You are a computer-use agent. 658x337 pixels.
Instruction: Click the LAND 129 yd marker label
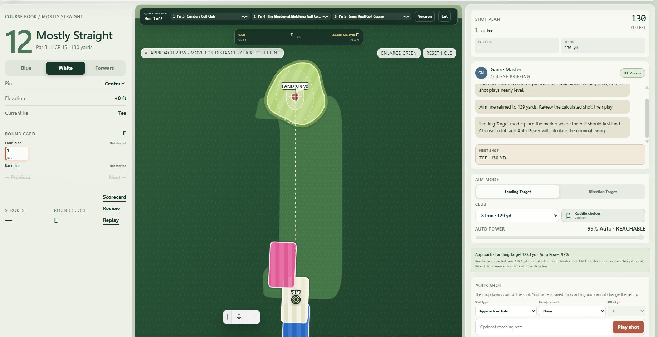pyautogui.click(x=295, y=86)
